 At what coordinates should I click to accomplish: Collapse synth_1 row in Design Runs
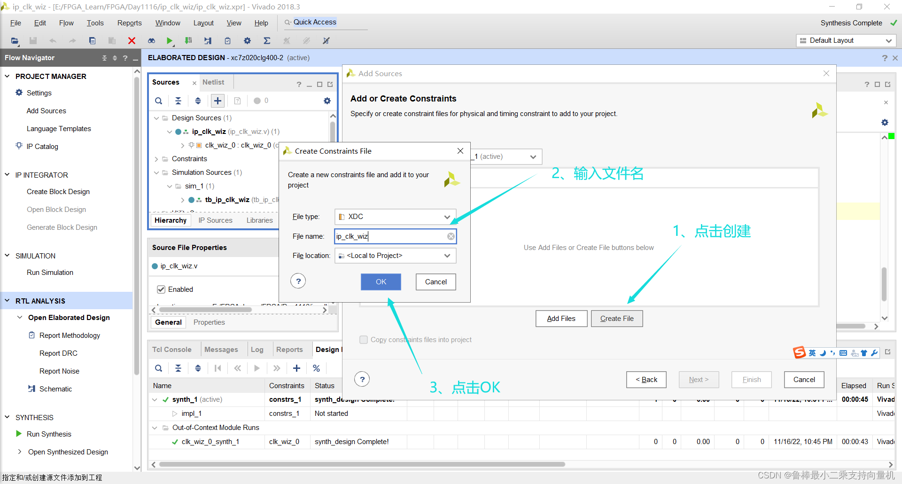[155, 399]
